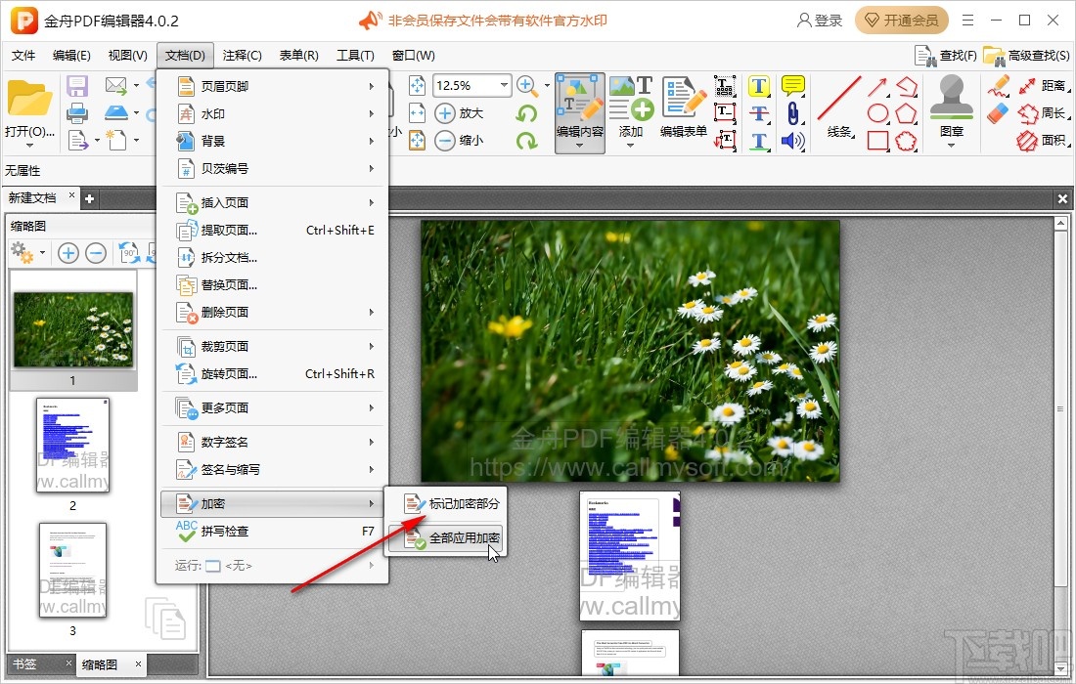Select the cloud shape tool

(906, 141)
